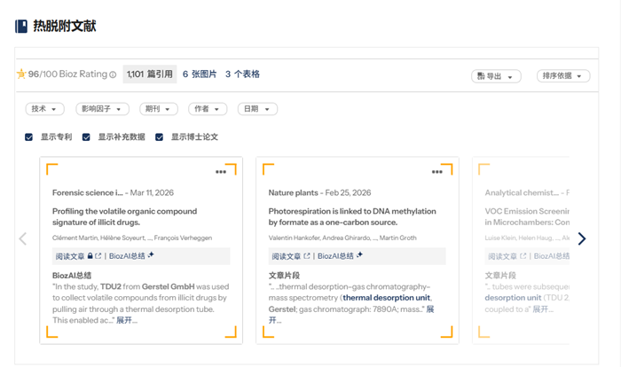
Task: Open the three-dot menu on Forensic science card
Action: tap(221, 172)
